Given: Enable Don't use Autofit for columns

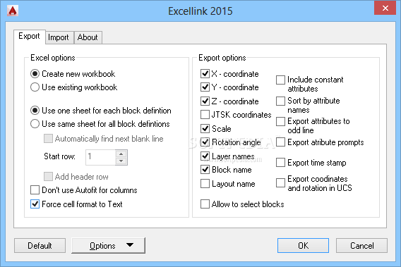Looking at the screenshot, I should click(35, 190).
